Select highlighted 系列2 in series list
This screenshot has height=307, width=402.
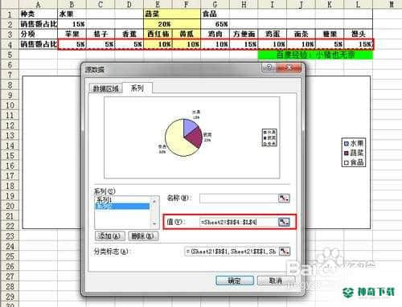pos(122,206)
